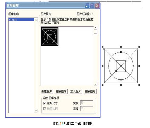Click the 删除图片 button
The image size is (150, 128).
[x=90, y=91]
